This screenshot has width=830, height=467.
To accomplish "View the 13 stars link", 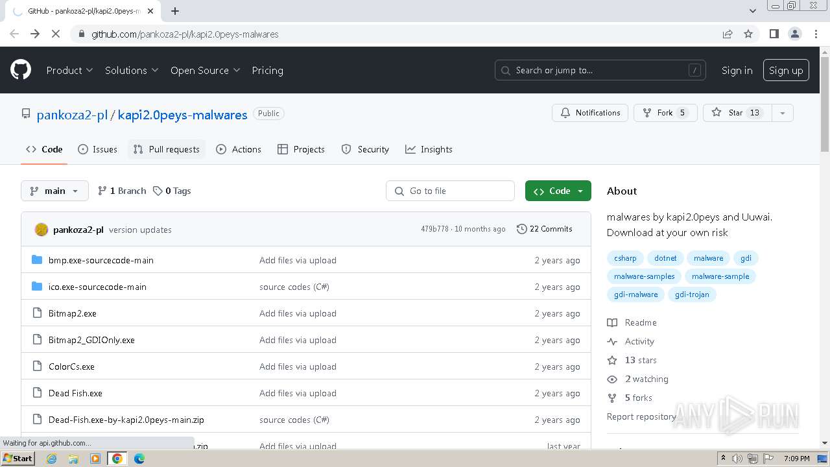I will tap(632, 360).
